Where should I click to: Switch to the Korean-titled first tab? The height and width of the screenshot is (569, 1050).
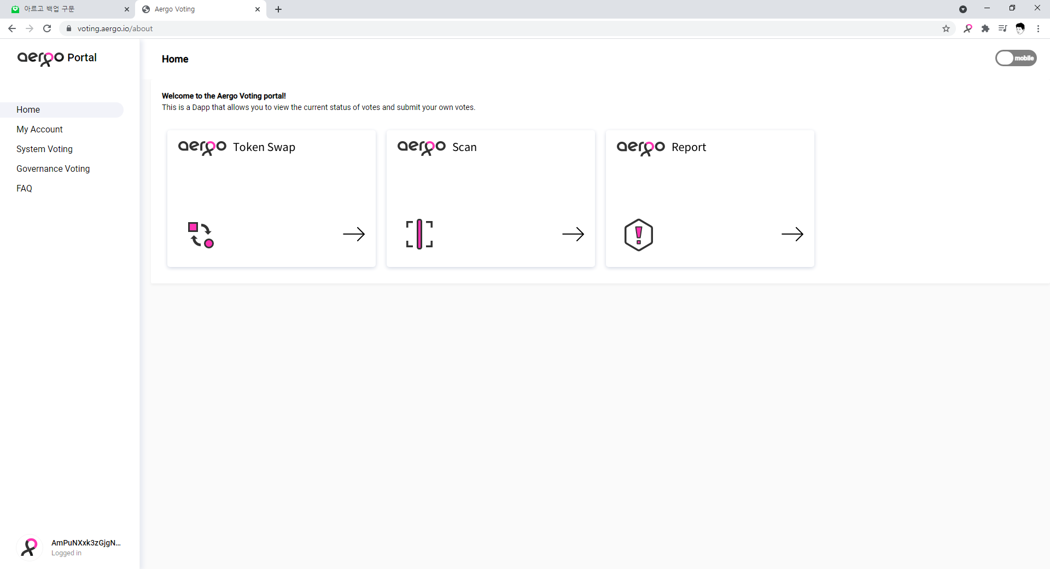click(x=68, y=9)
